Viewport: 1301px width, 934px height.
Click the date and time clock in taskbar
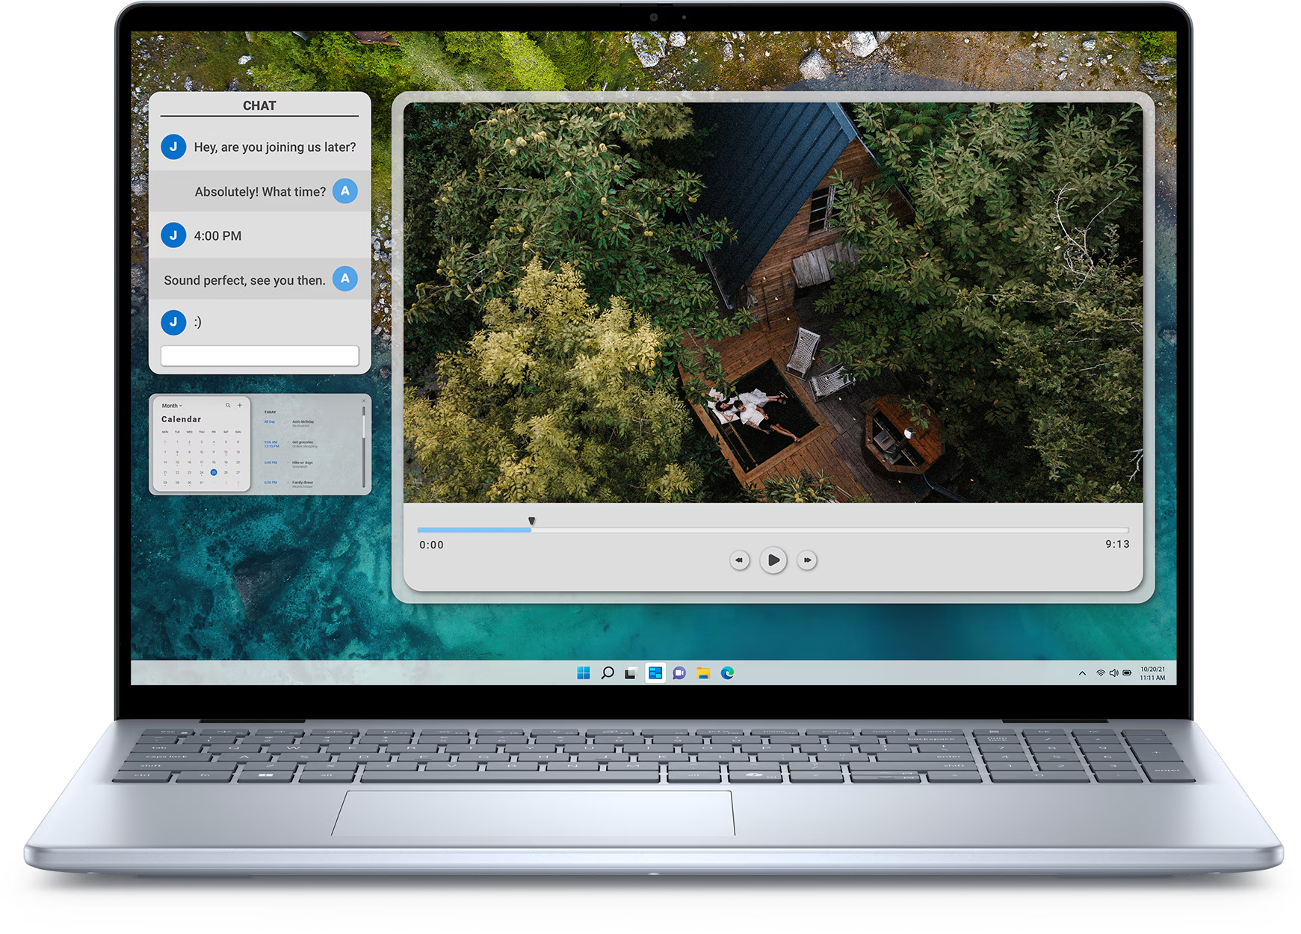[1152, 673]
